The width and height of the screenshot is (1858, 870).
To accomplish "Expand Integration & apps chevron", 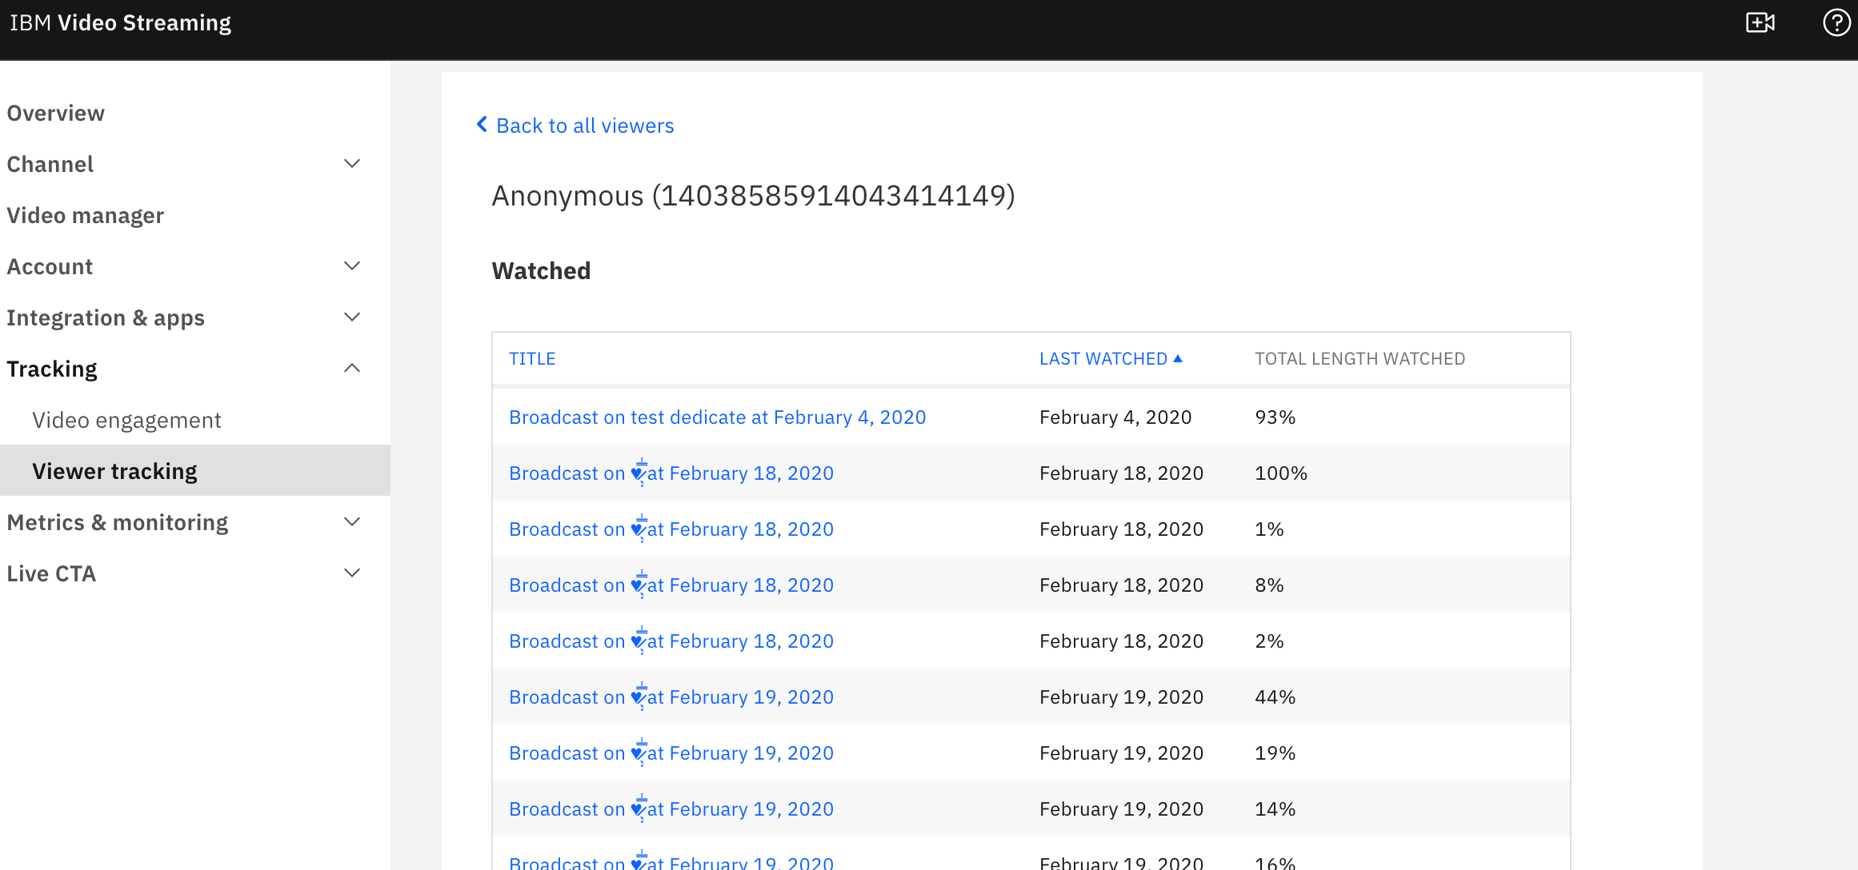I will (352, 317).
